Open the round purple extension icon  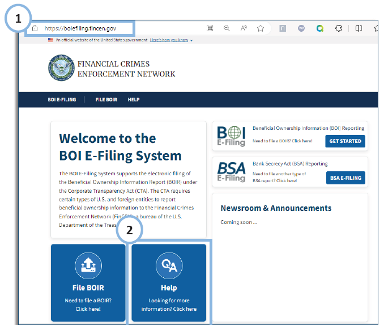click(x=301, y=28)
